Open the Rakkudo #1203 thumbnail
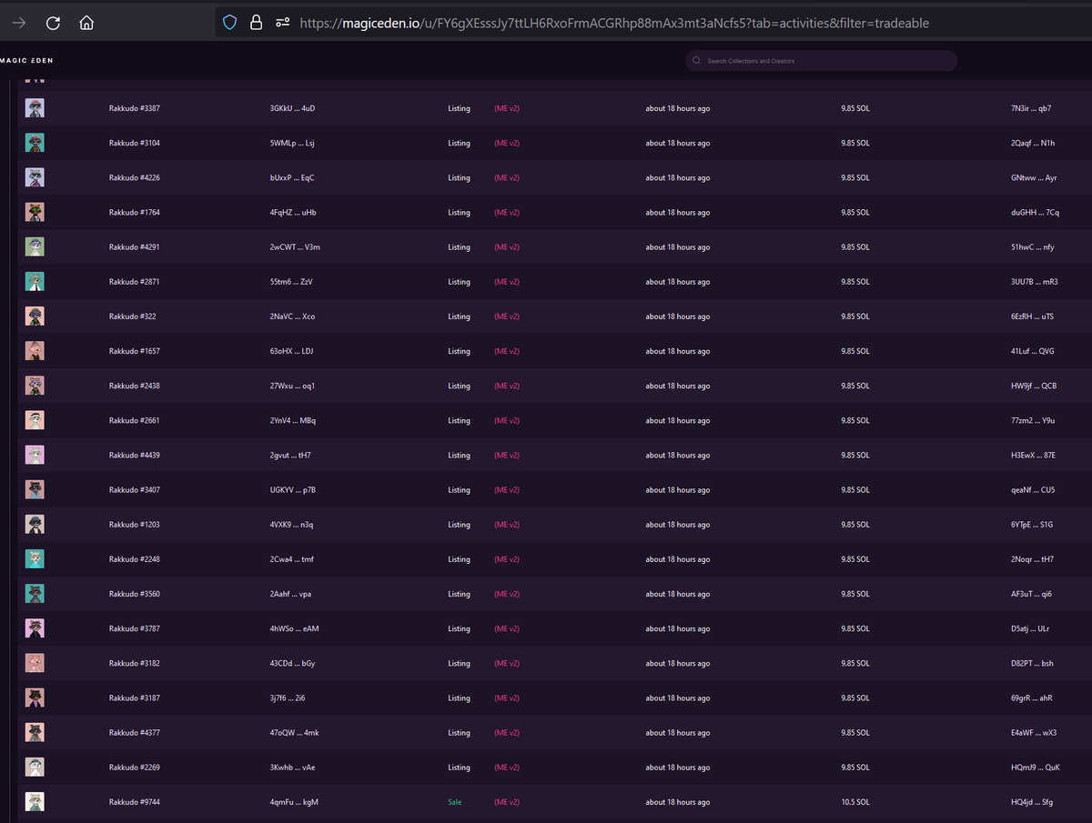 tap(35, 524)
